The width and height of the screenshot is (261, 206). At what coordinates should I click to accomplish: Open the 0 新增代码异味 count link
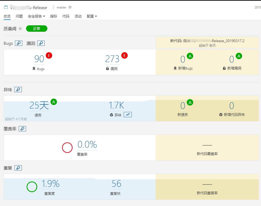point(232,106)
